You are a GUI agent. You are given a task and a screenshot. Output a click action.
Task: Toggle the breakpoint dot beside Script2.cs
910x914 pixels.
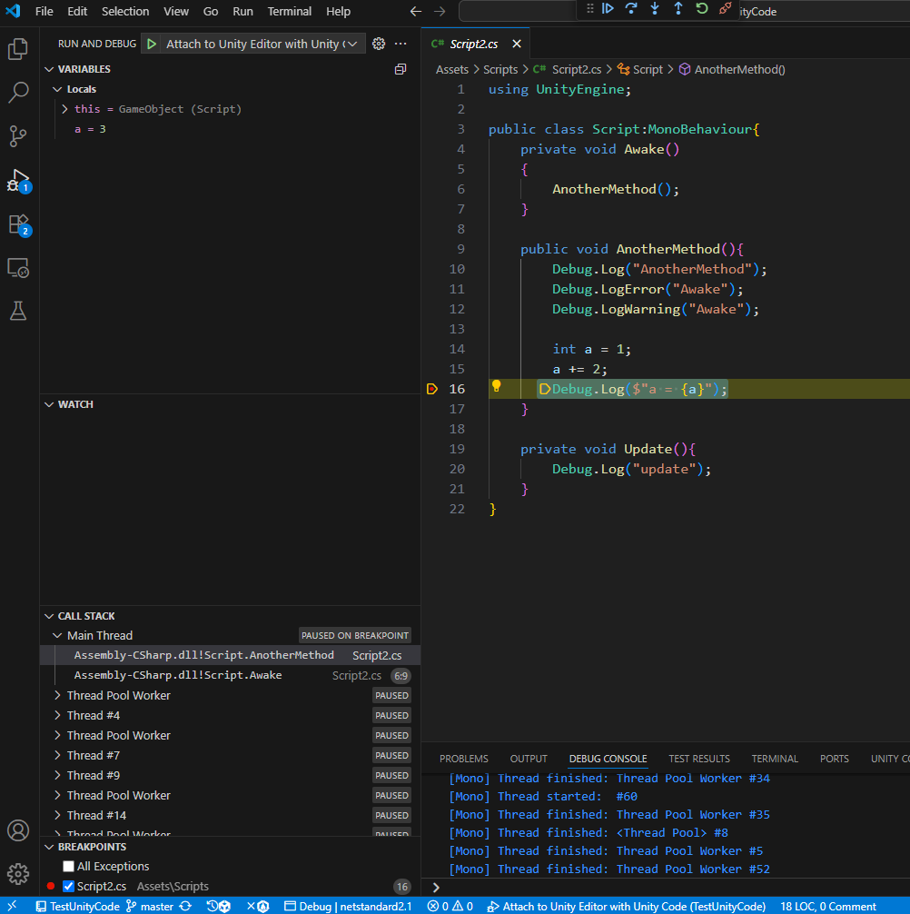click(x=50, y=886)
